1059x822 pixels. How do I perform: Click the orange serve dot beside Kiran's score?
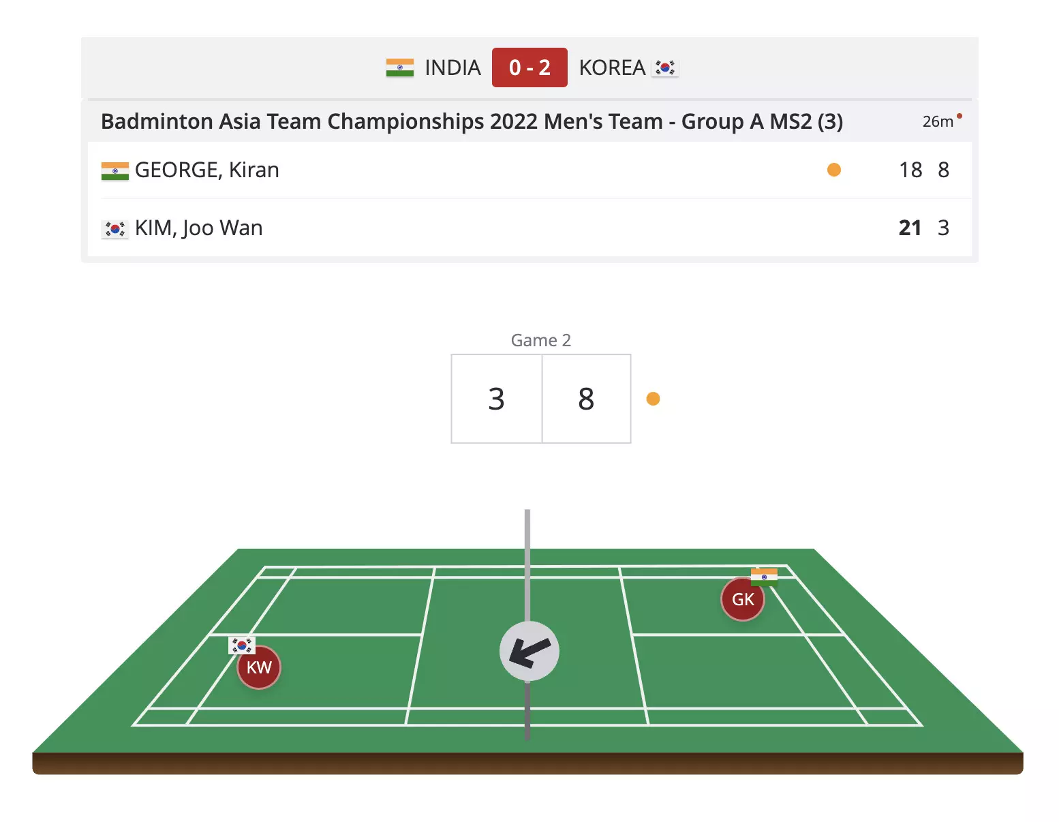click(x=833, y=170)
